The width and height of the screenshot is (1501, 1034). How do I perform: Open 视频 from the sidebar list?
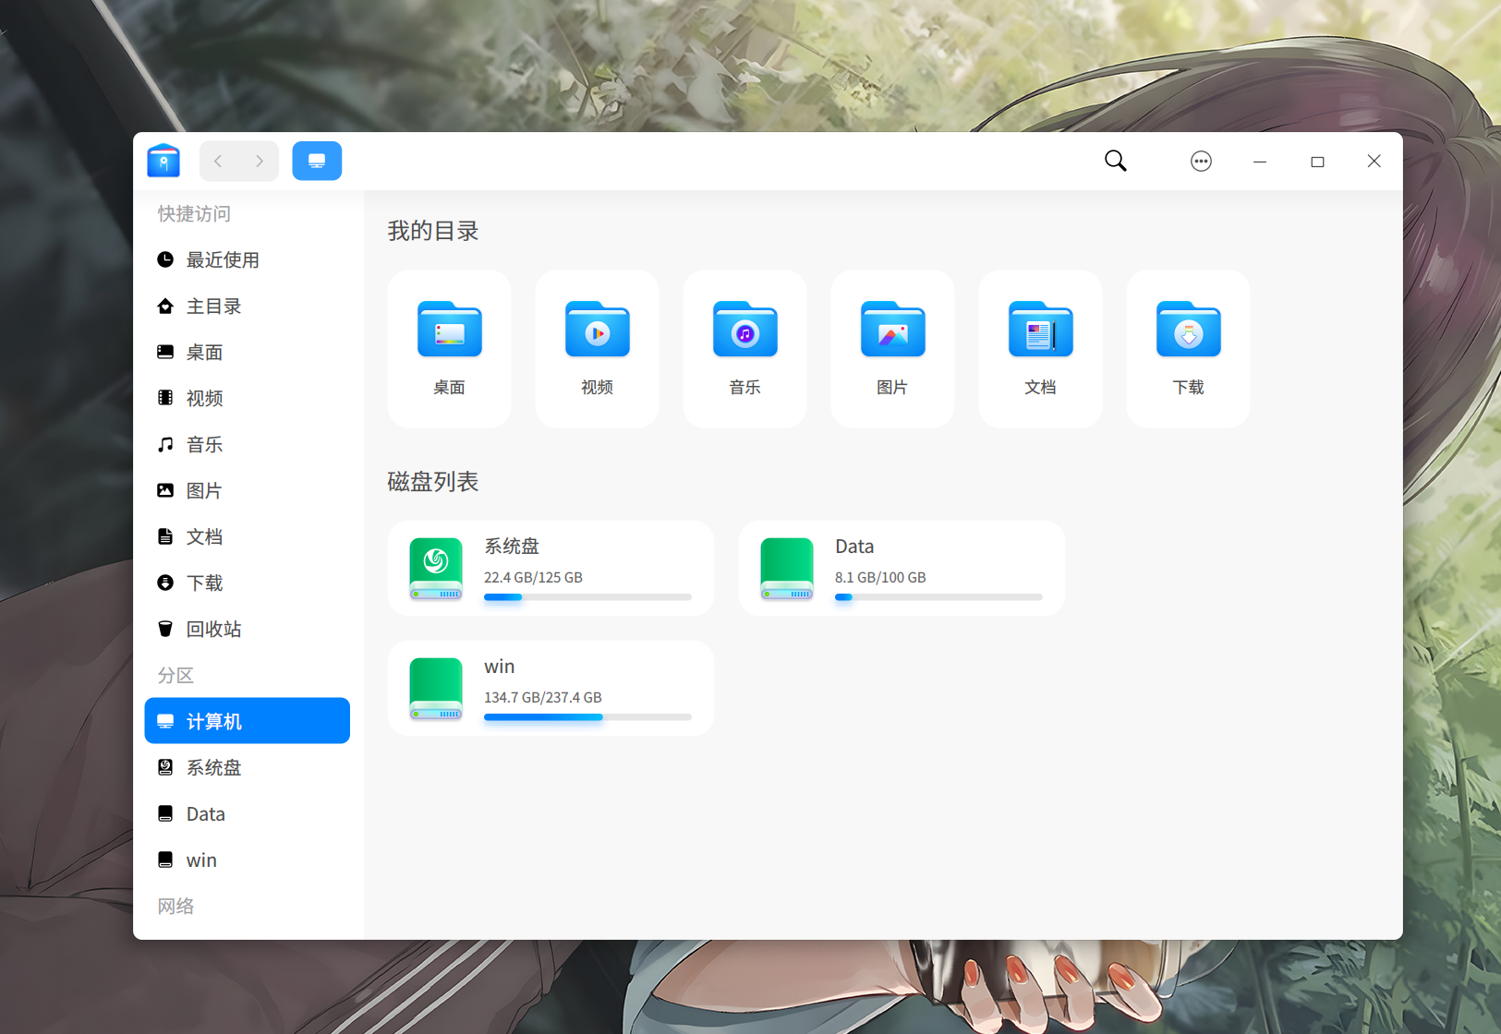pyautogui.click(x=248, y=398)
